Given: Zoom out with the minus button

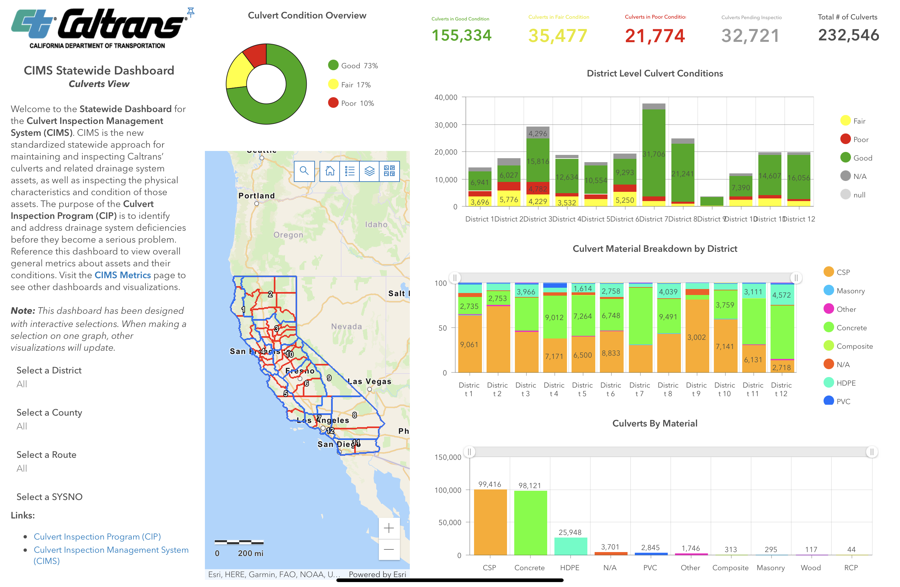Looking at the screenshot, I should [389, 549].
